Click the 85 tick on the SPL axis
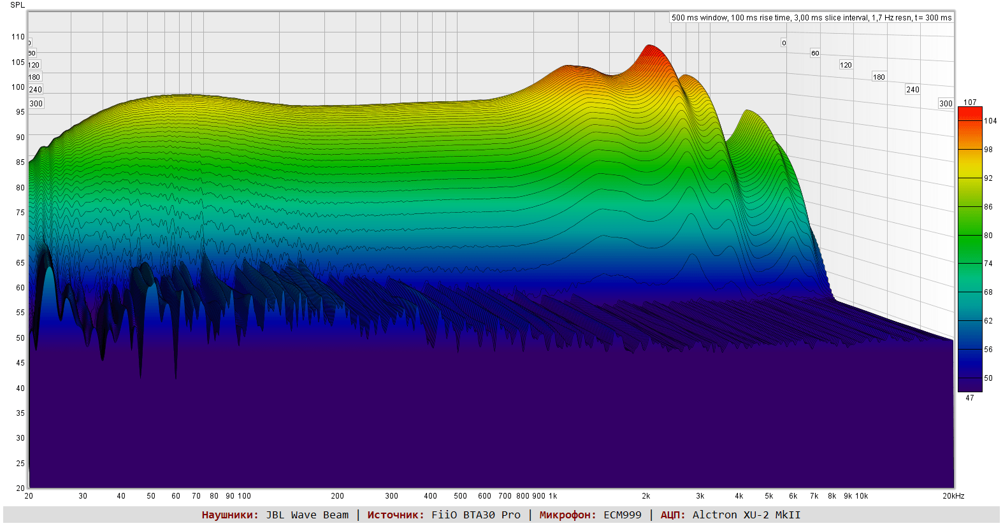1003x526 pixels. pos(20,162)
